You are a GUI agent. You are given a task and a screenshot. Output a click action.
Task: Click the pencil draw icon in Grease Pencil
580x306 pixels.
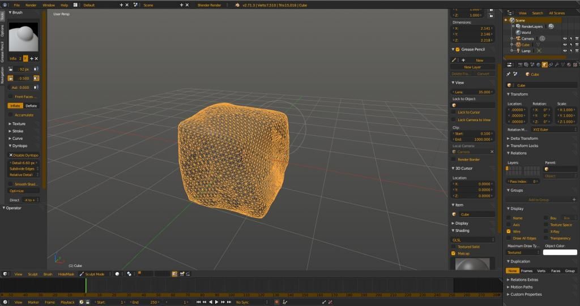[x=454, y=60]
